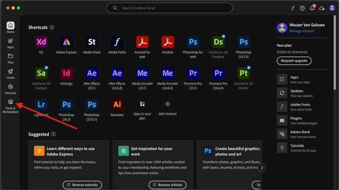Launch Adobe Express from shortcuts
Screen dimensions: 339x190
[x=66, y=42]
